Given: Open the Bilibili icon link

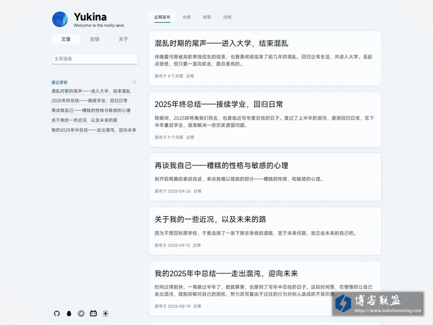Looking at the screenshot, I should click(x=93, y=313).
